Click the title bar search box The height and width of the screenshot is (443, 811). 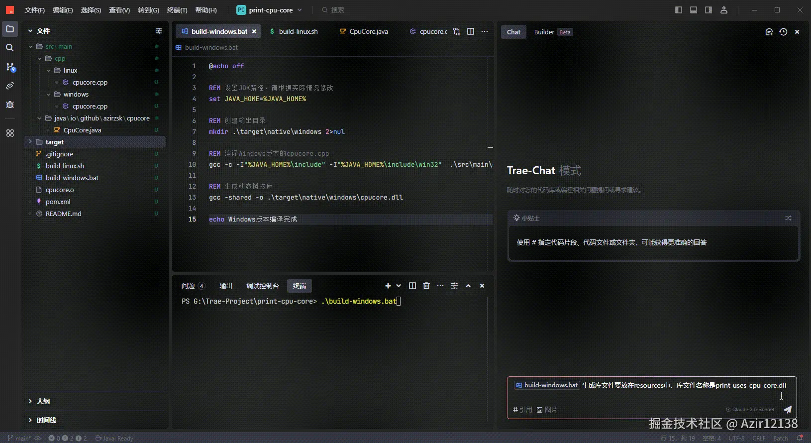(333, 10)
